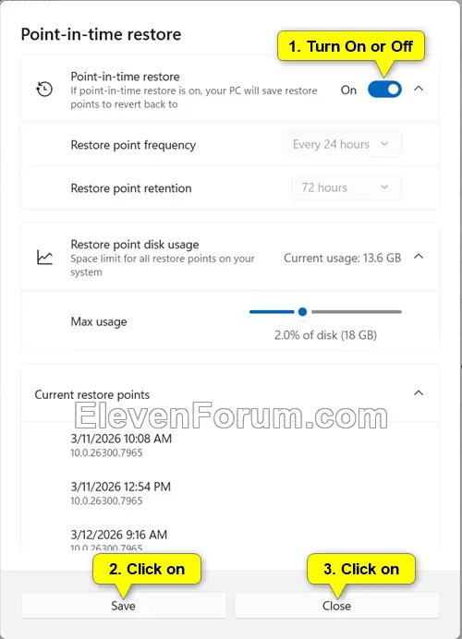Click the restore history clock icon
Image resolution: width=462 pixels, height=639 pixels.
pyautogui.click(x=44, y=89)
